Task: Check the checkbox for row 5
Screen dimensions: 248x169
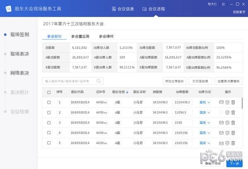Action: 49,143
